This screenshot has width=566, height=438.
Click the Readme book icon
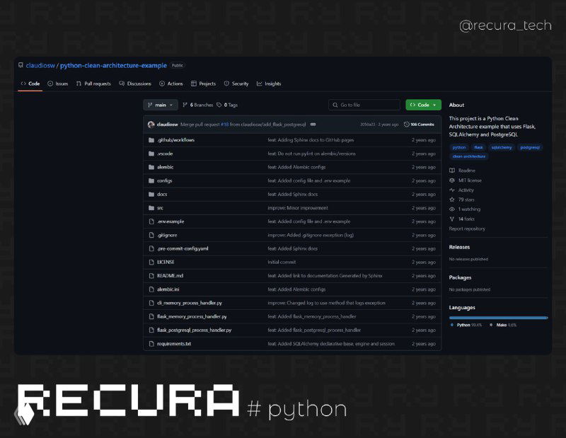click(x=451, y=170)
